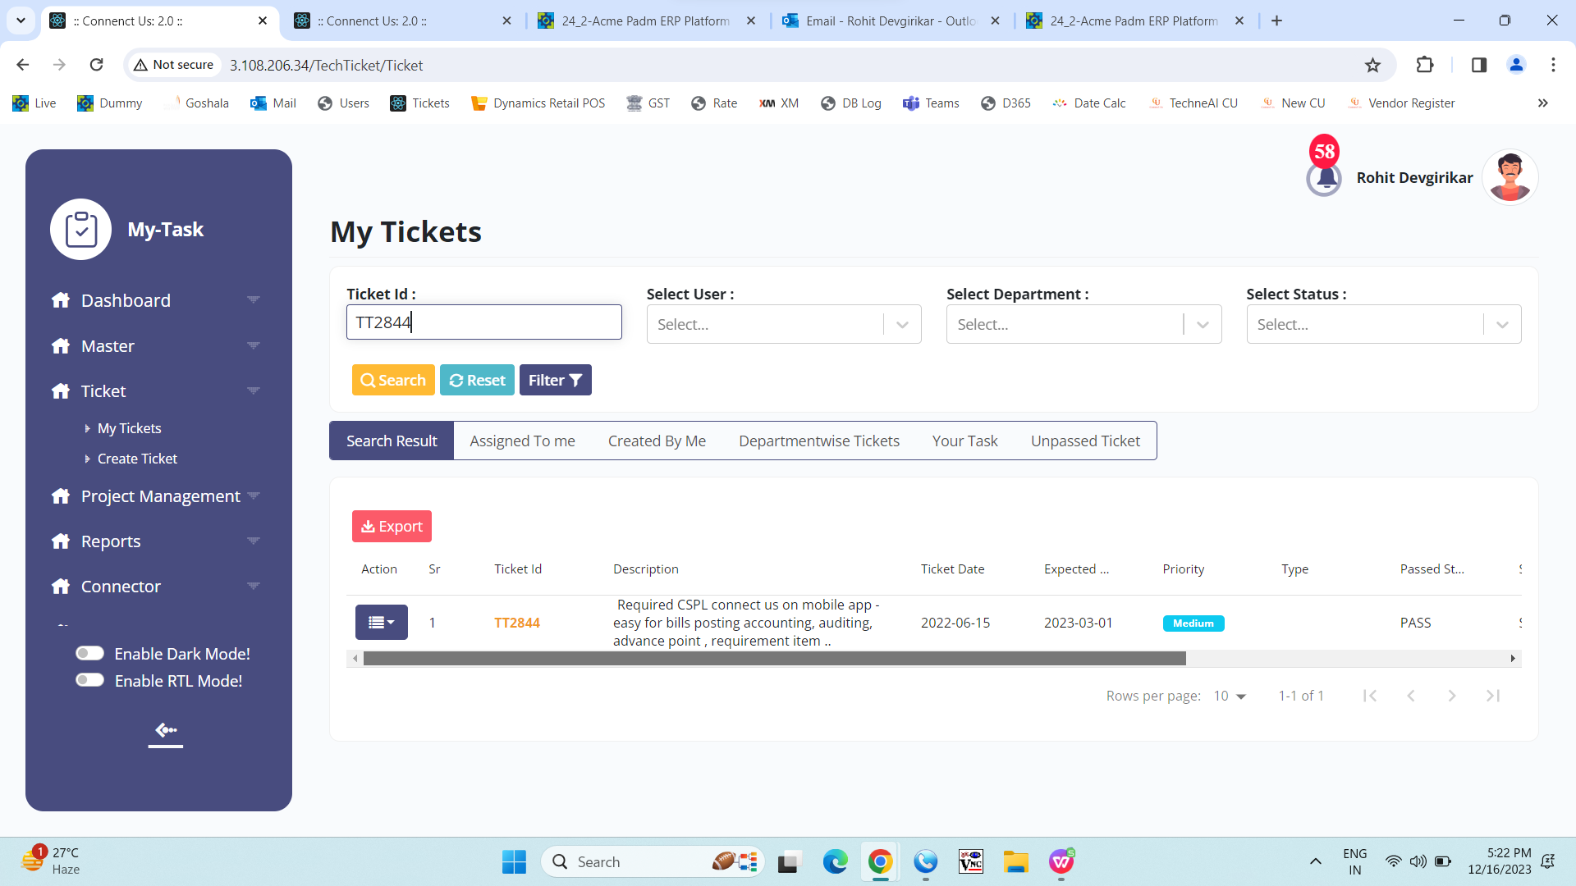Switch to the Departmentwise Tickets tab
The height and width of the screenshot is (886, 1576).
(819, 441)
